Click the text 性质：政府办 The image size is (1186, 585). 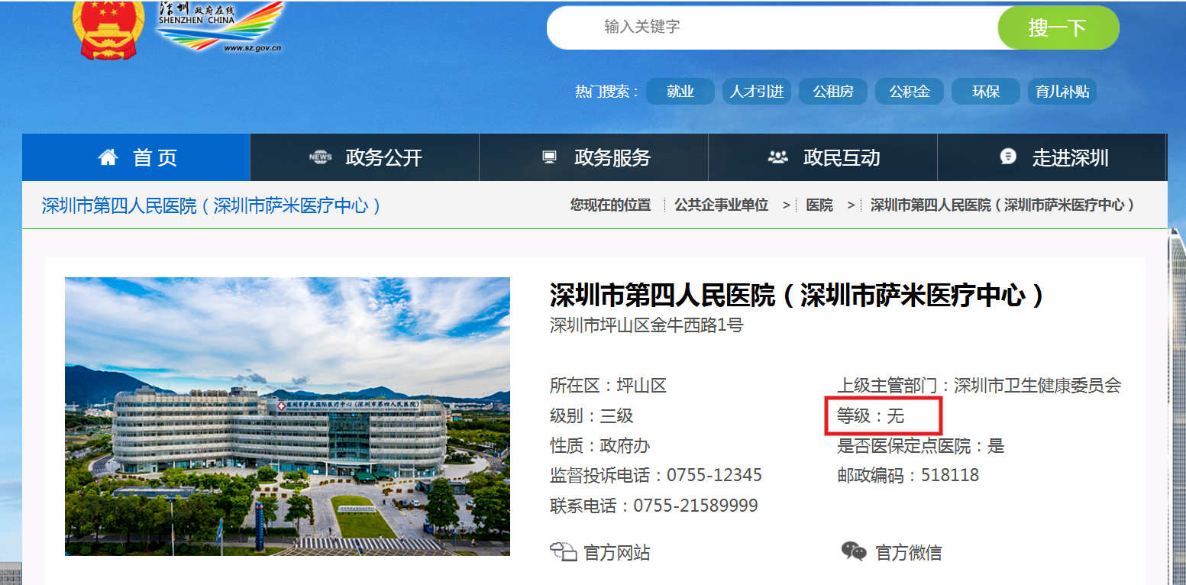599,446
